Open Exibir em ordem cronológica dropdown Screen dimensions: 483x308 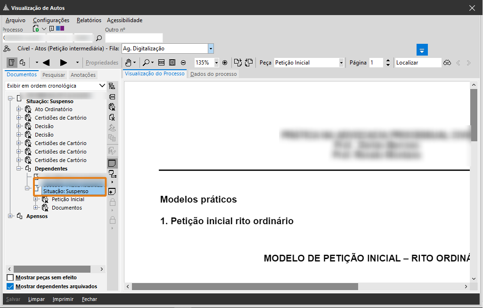pyautogui.click(x=102, y=86)
